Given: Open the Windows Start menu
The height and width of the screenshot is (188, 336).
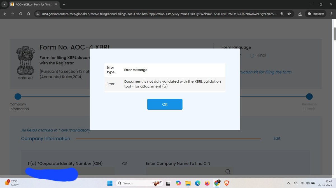Looking at the screenshot, I should point(110,183).
